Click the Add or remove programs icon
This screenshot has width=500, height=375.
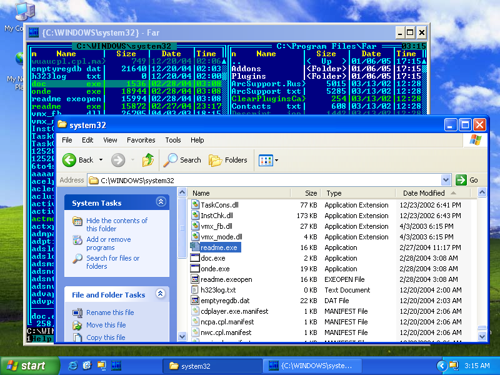77,239
